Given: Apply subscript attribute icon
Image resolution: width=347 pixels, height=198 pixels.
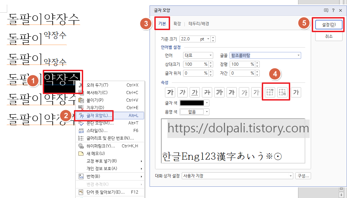Looking at the screenshot, I should pos(282,92).
